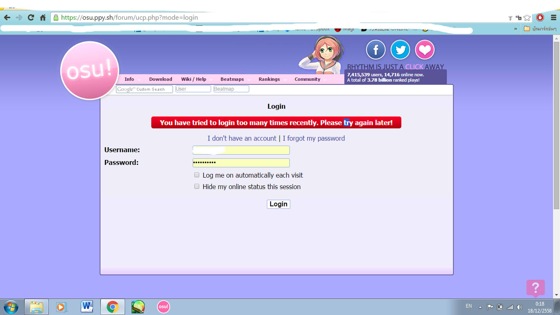The image size is (560, 315).
Task: Open I don't have an account link
Action: 242,138
